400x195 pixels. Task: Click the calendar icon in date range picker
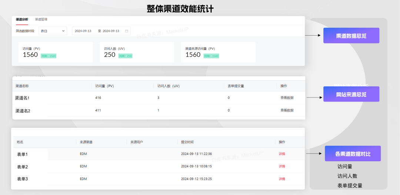pyautogui.click(x=126, y=31)
